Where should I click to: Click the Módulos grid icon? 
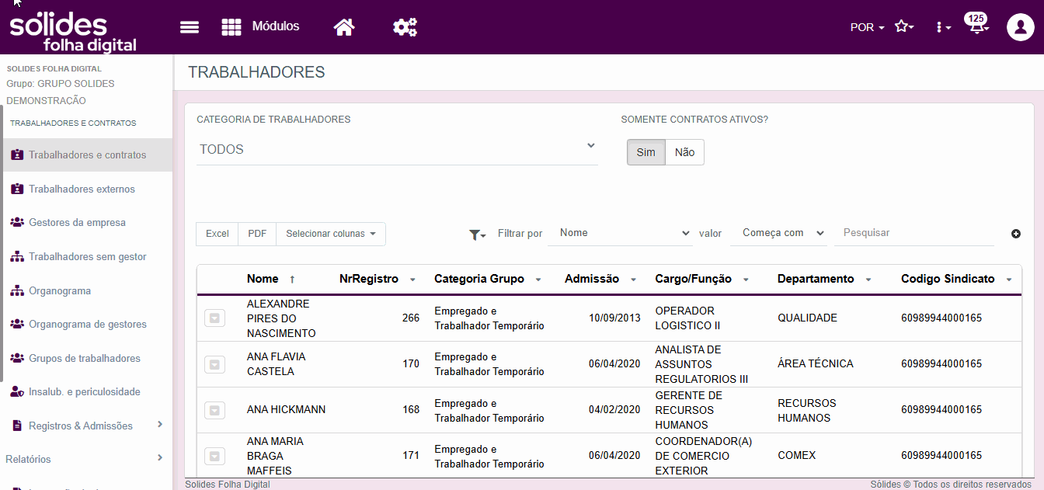231,27
